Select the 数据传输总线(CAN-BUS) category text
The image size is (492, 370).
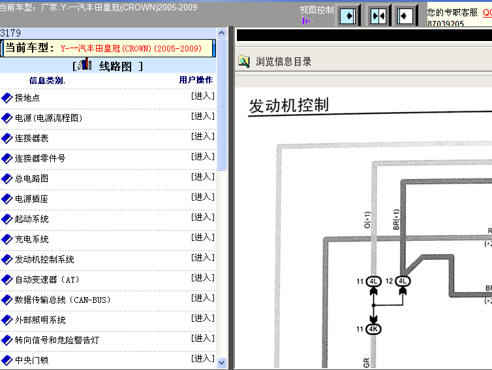63,300
